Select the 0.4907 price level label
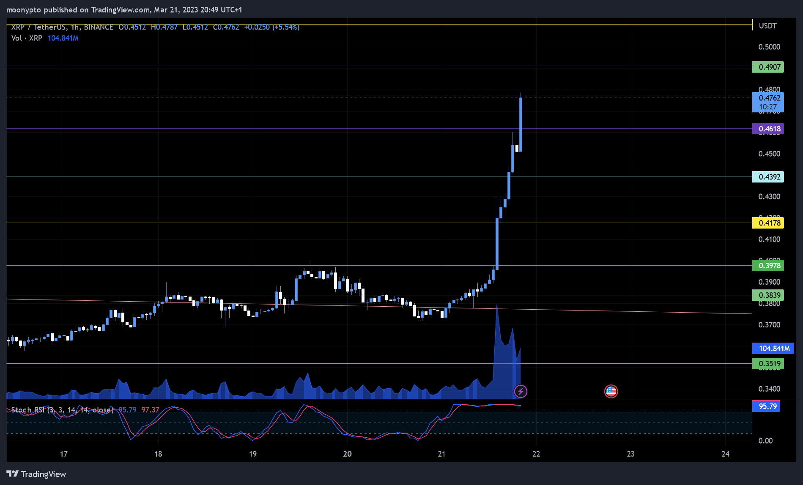Screen dimensions: 803x485 (768, 67)
